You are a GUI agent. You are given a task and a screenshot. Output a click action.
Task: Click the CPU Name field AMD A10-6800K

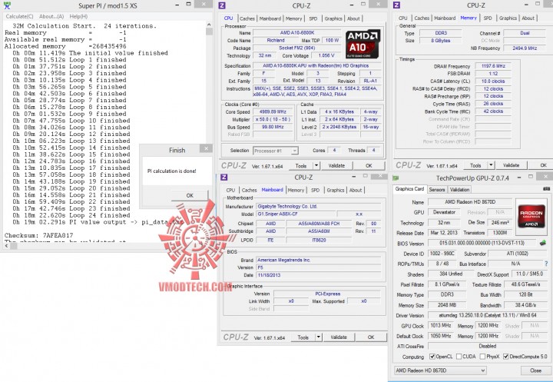297,33
